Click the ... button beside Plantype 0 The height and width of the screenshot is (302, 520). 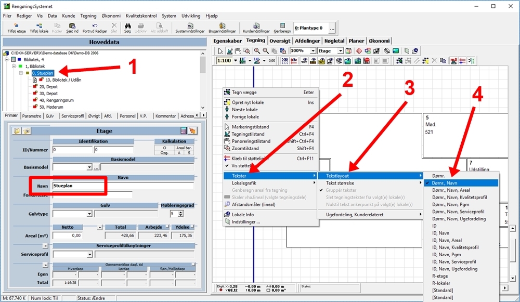tap(332, 29)
